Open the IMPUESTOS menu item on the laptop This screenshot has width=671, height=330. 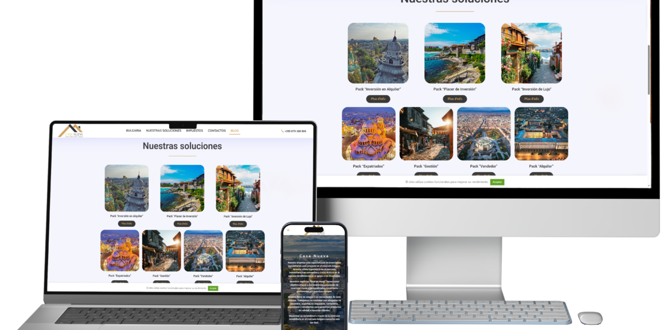tap(195, 131)
